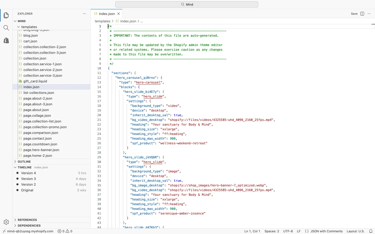Screen dimensions: 375x234
Task: Collapse the templates folder
Action: point(52,27)
